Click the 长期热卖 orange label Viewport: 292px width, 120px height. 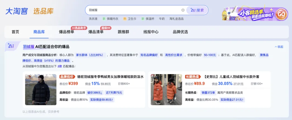pos(193,77)
